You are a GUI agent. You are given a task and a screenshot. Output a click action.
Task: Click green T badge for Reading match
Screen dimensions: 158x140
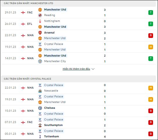coord(151,13)
